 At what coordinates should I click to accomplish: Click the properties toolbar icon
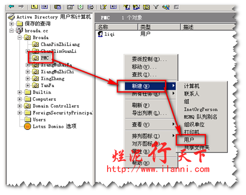coord(70,7)
